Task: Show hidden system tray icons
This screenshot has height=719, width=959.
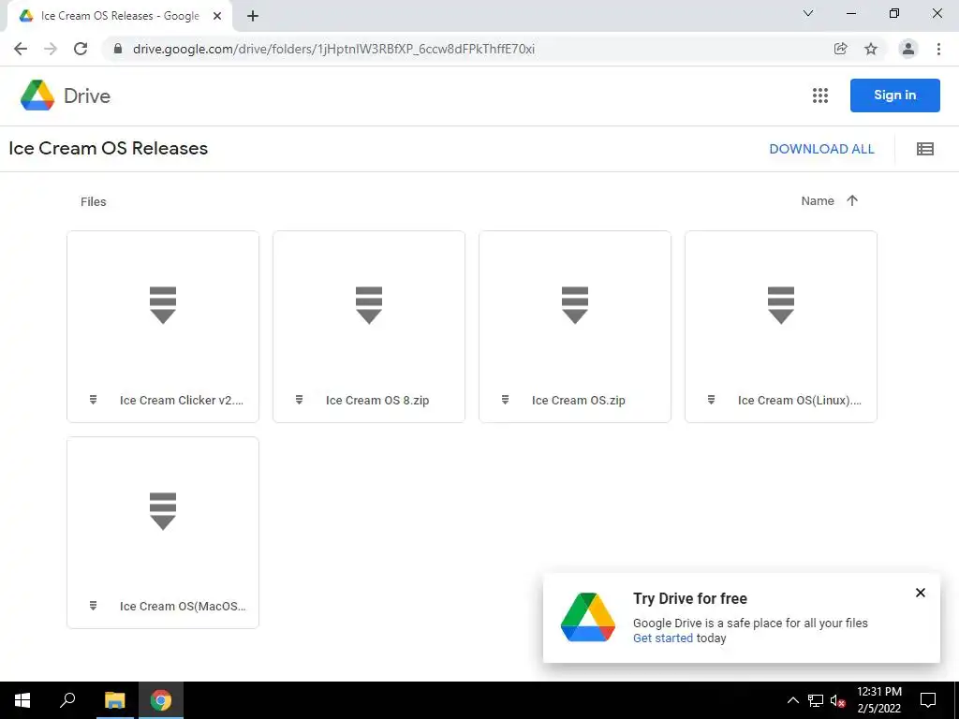Action: [x=792, y=700]
